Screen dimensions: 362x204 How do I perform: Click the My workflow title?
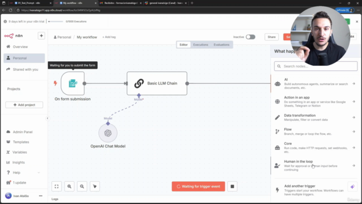(87, 37)
